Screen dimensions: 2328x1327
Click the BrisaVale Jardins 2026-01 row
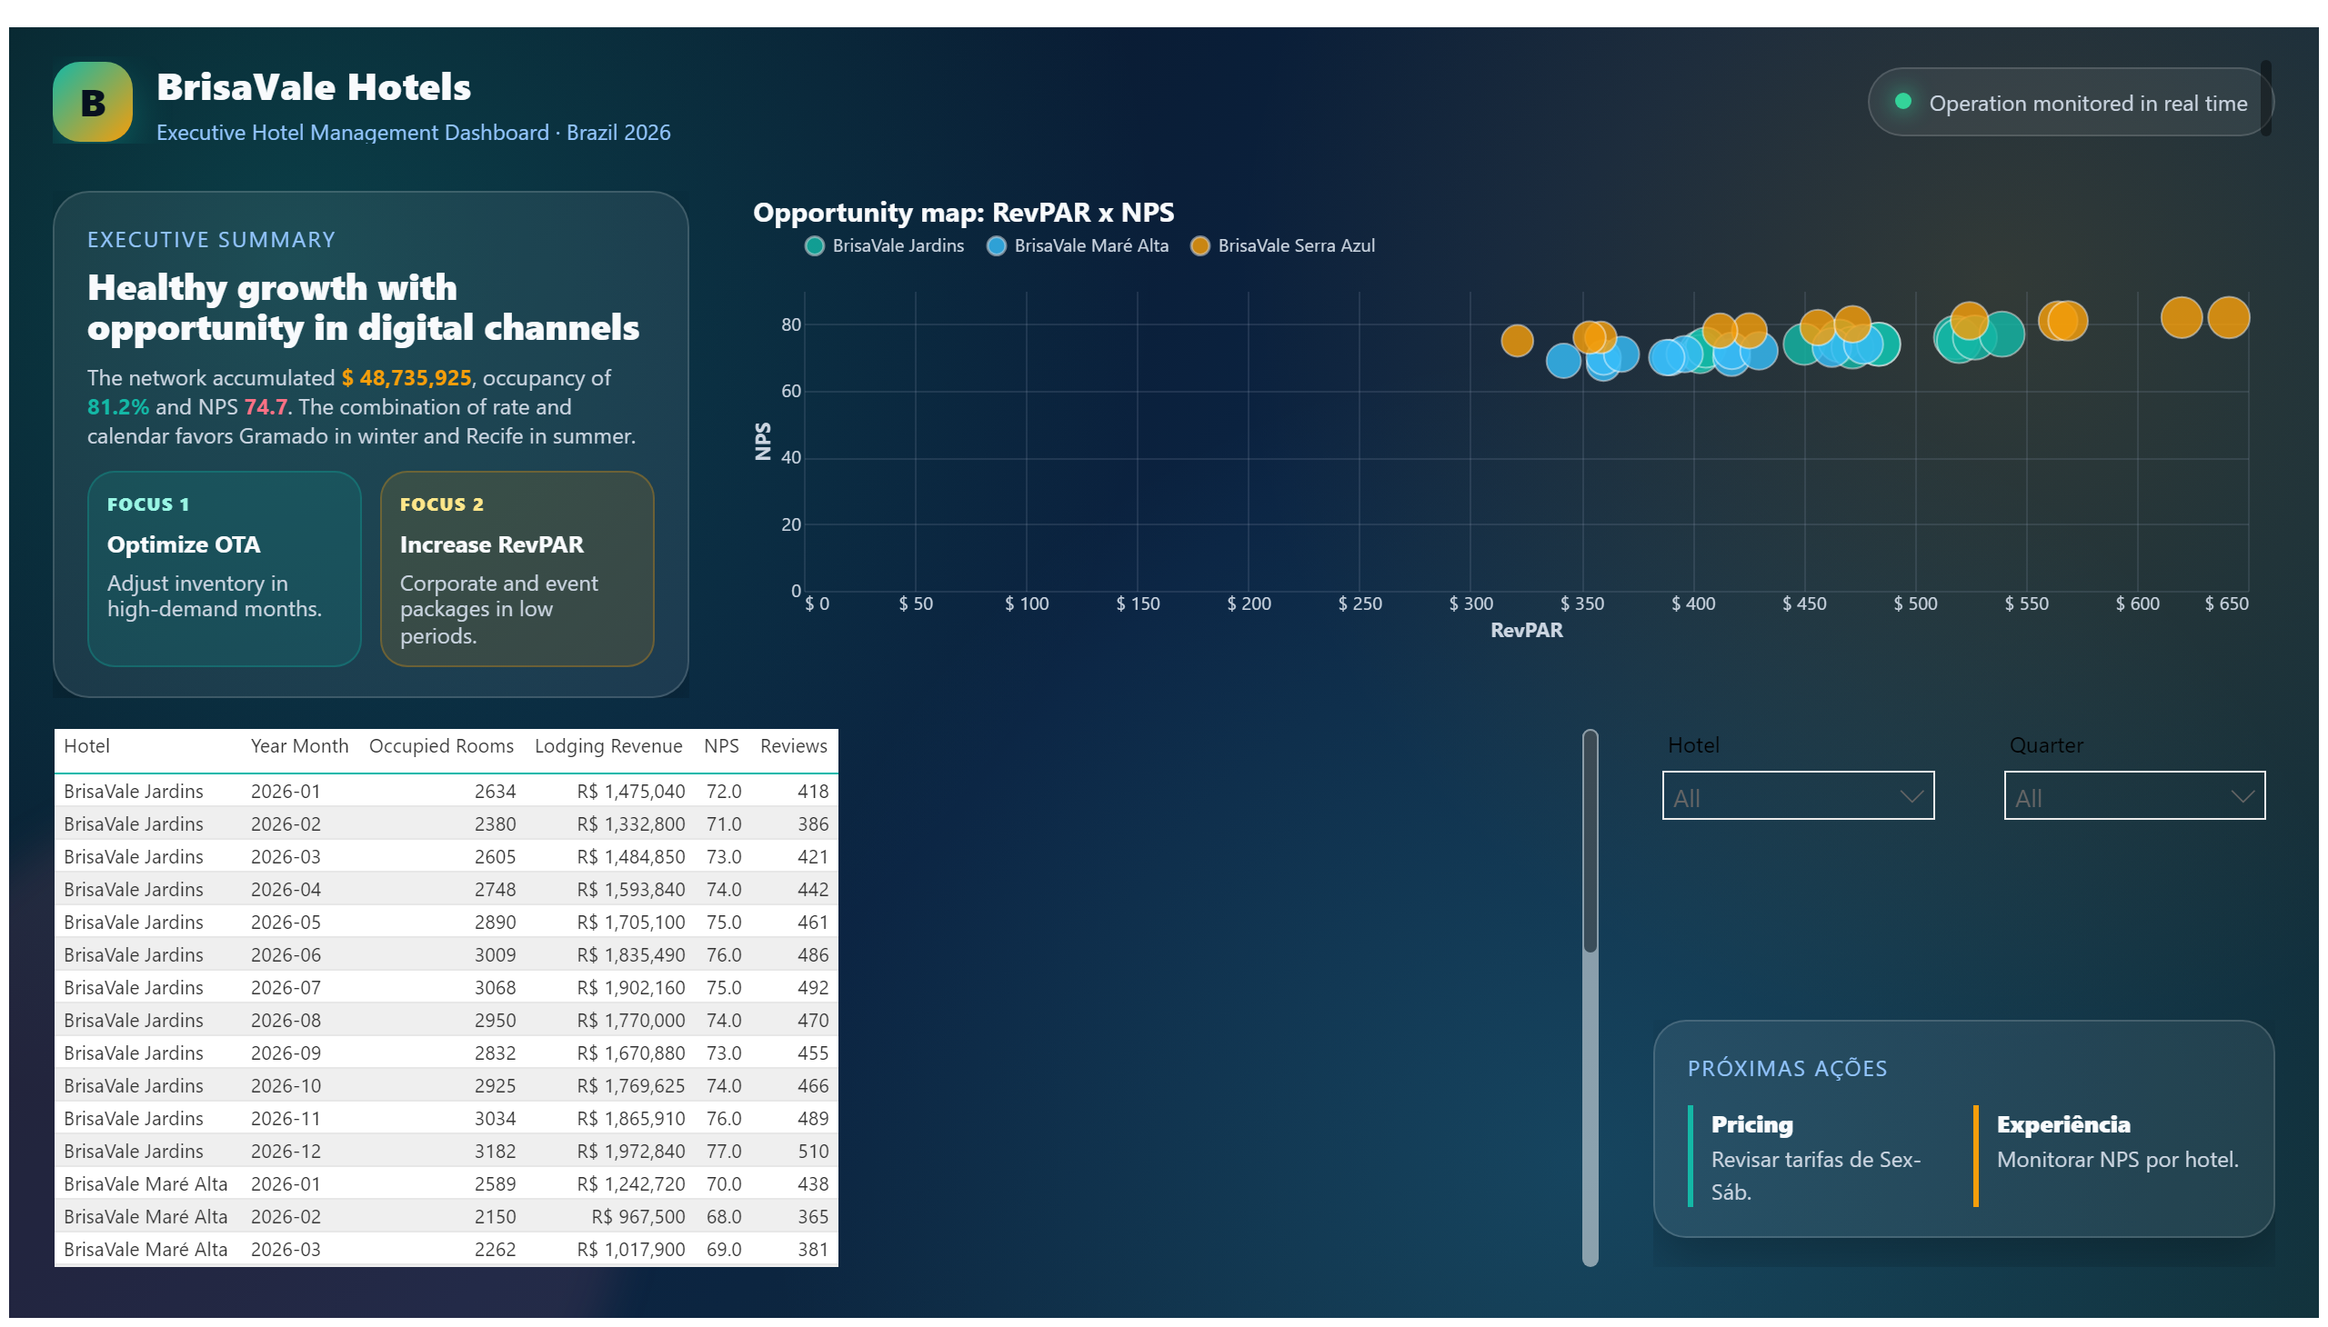click(446, 791)
